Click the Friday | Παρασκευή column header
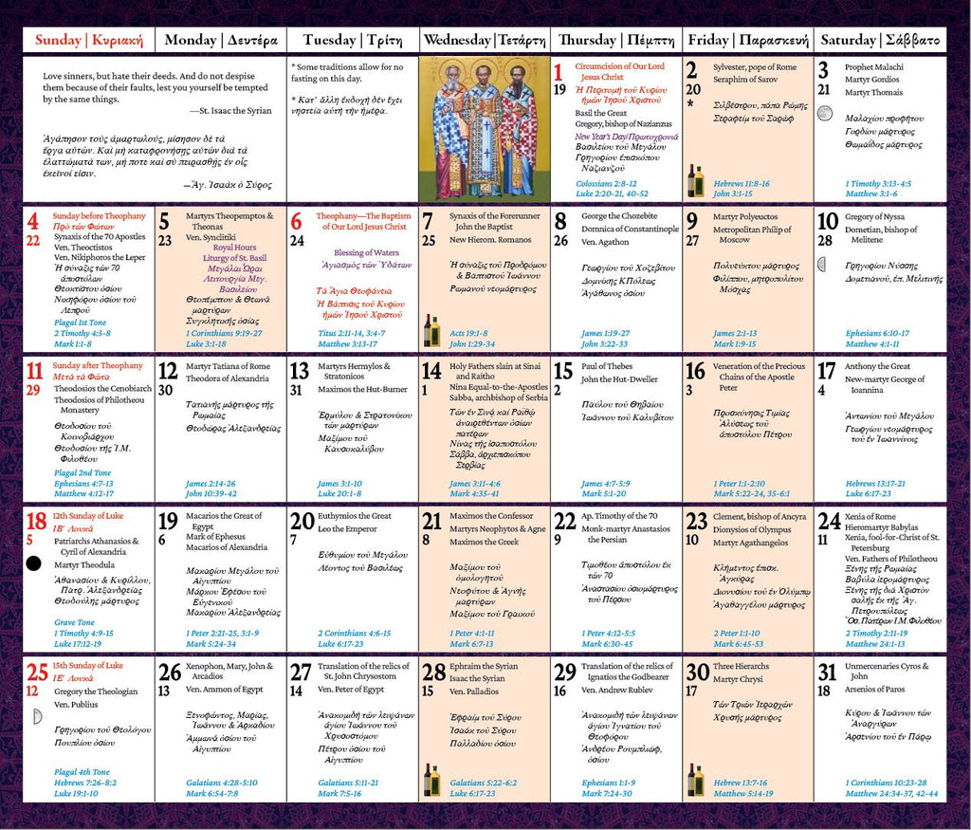The height and width of the screenshot is (830, 971). (751, 40)
